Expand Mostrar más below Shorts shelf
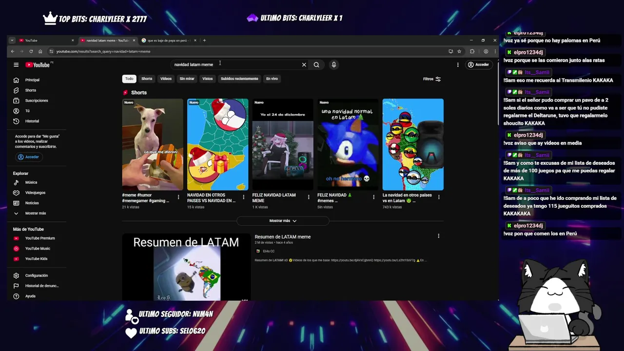 pyautogui.click(x=283, y=221)
